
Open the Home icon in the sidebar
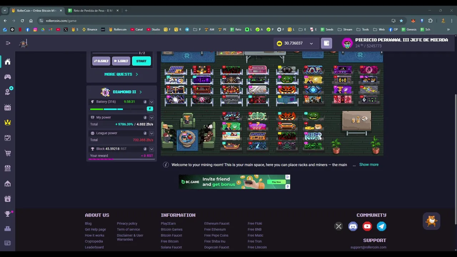7,62
